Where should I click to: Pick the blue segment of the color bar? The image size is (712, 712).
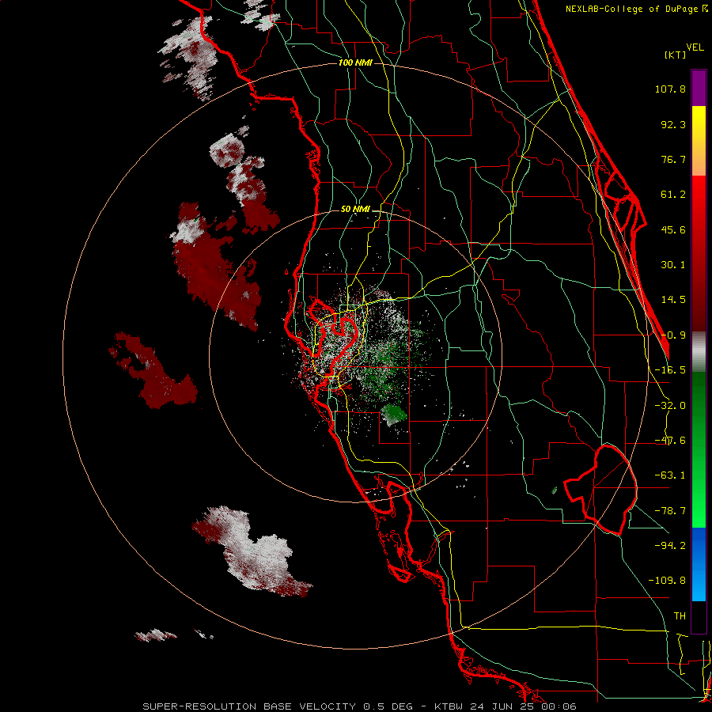[699, 564]
